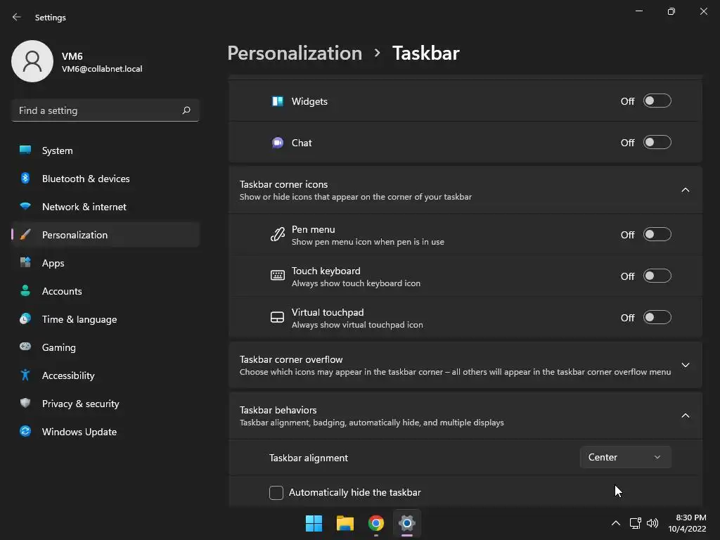
Task: Open Chrome from the taskbar
Action: point(376,523)
